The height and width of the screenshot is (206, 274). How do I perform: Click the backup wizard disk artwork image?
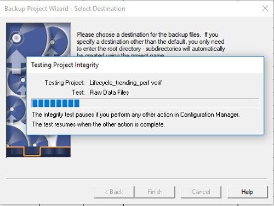38,90
